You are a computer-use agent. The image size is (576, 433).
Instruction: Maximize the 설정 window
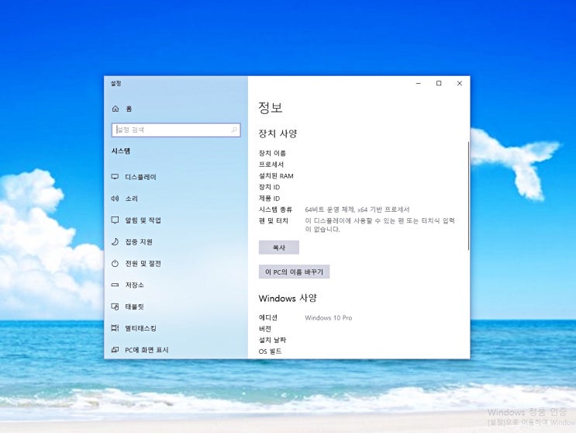[439, 84]
